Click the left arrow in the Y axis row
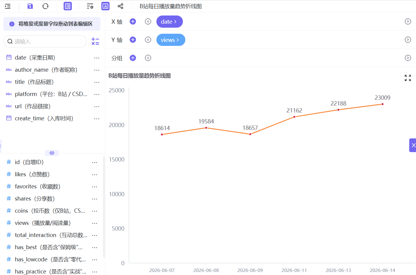This screenshot has width=416, height=275. pyautogui.click(x=148, y=40)
